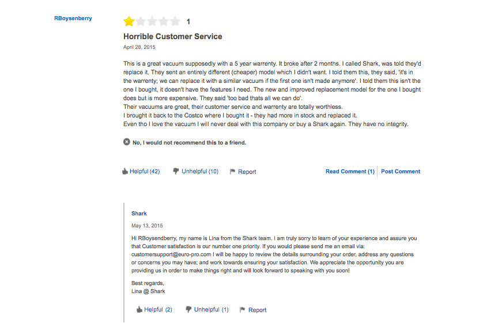Click the thumbs-up icon on the review

(125, 171)
